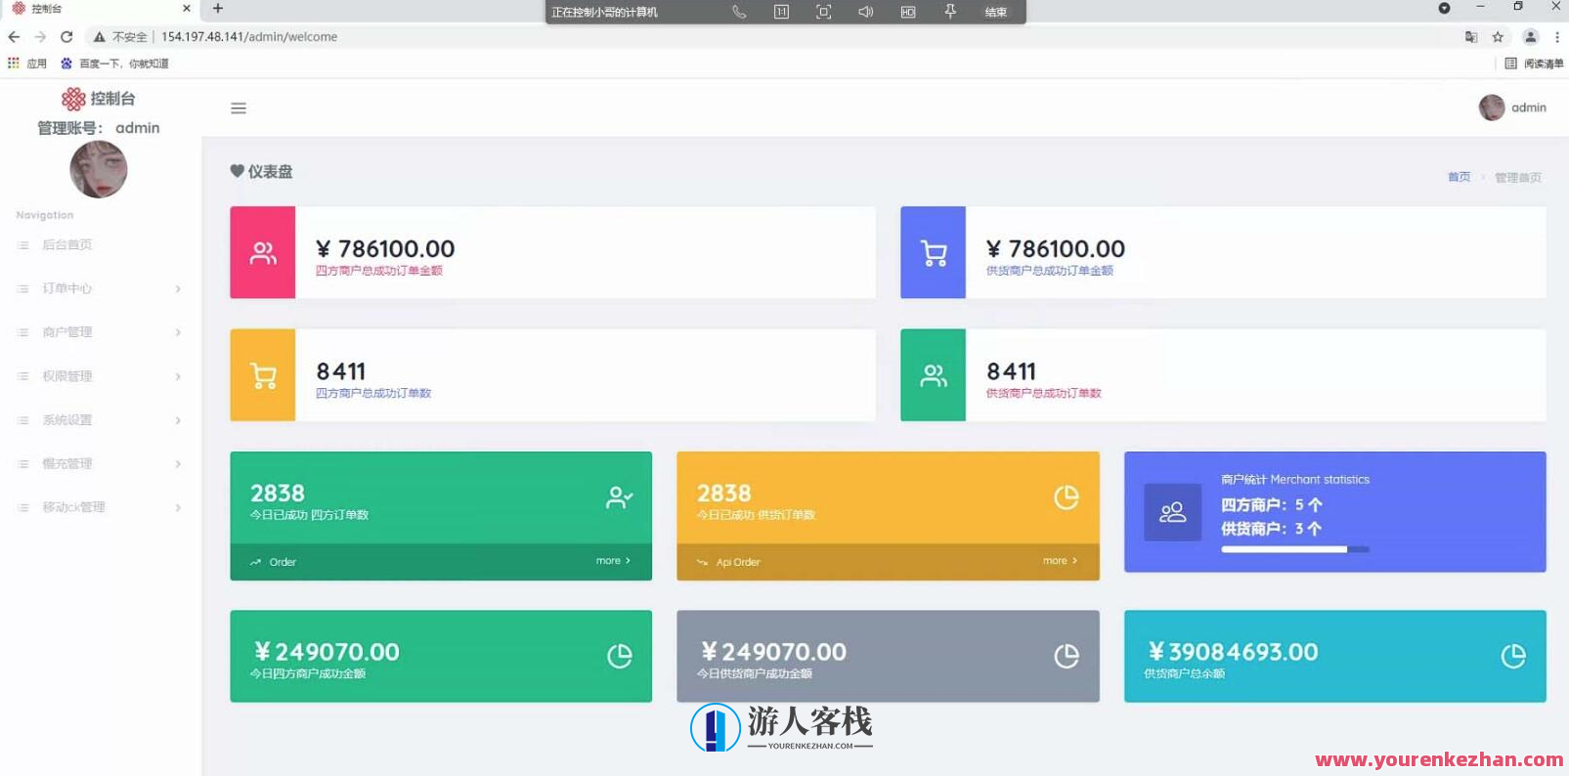This screenshot has width=1569, height=776.
Task: Expand the 订单中心 sidebar chevron
Action: 178,289
